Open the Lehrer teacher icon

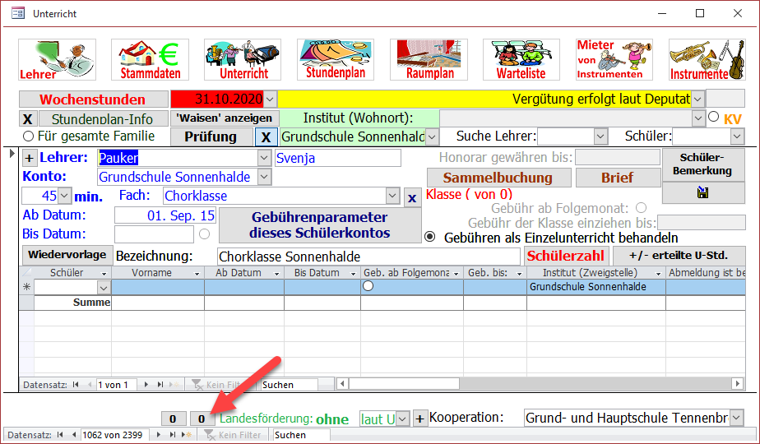click(x=57, y=58)
